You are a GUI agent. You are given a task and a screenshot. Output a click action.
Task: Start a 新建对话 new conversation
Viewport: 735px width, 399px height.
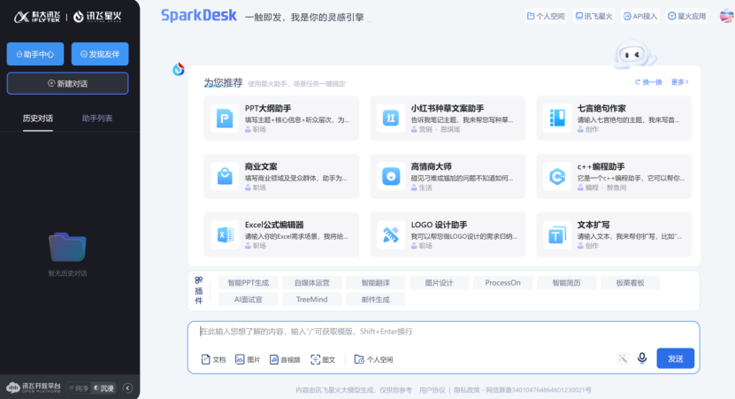point(67,83)
